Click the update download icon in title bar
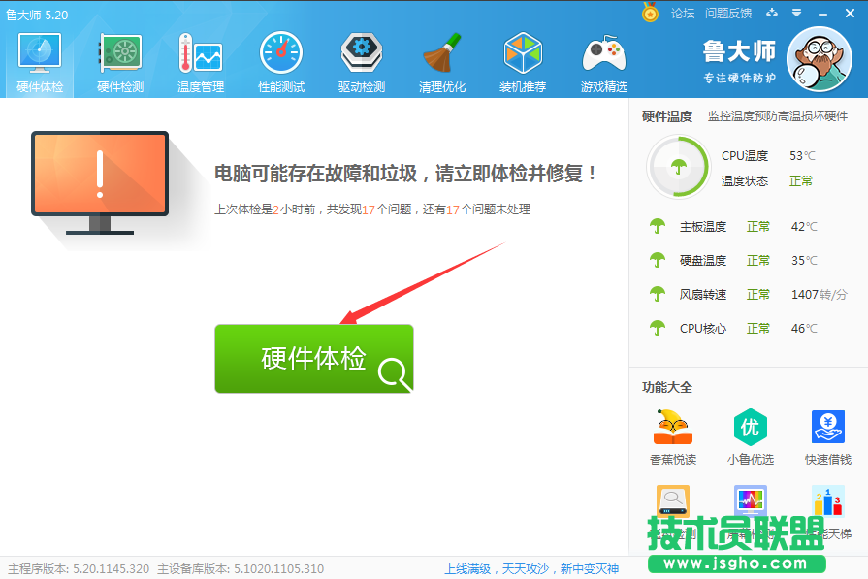Viewport: 868px width, 579px height. [770, 12]
